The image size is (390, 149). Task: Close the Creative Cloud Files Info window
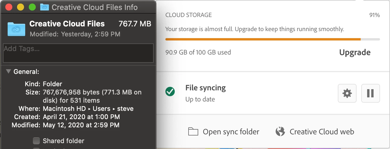(9, 7)
